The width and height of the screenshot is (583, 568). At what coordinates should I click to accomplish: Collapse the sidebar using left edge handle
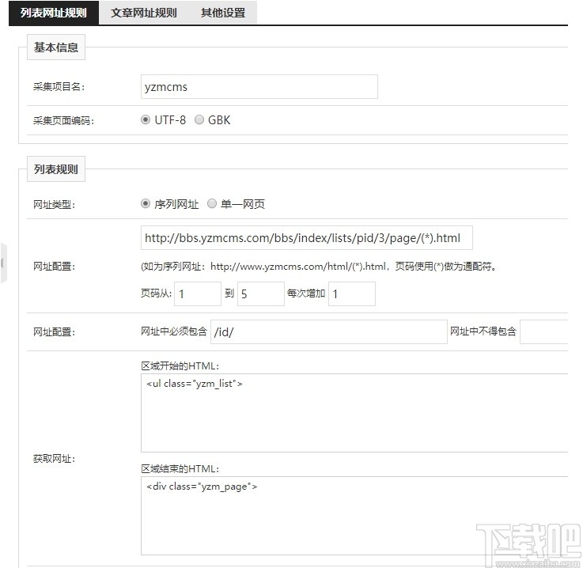(x=3, y=263)
